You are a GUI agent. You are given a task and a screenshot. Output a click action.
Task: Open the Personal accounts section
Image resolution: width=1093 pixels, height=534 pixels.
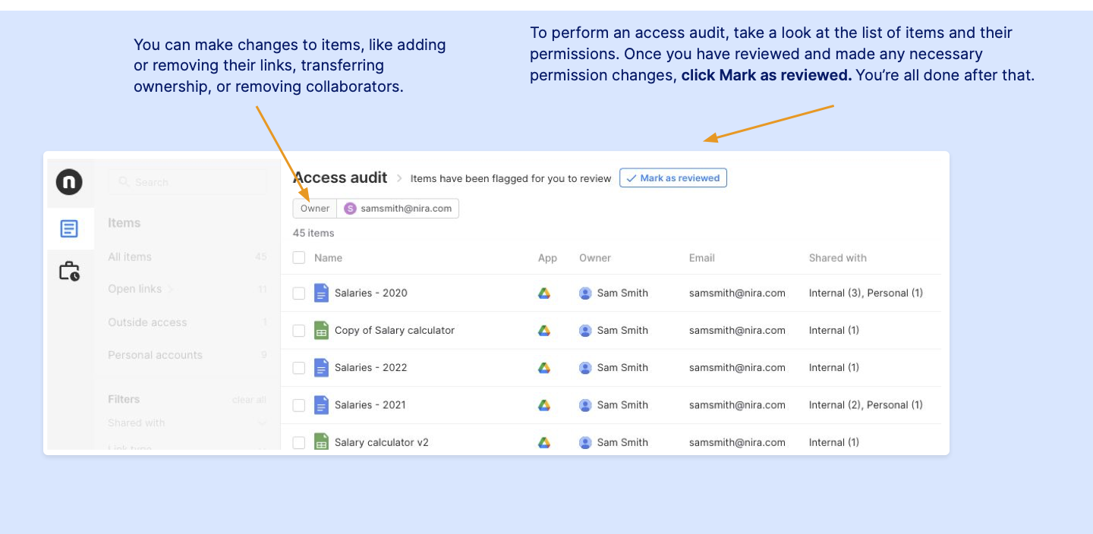click(x=155, y=355)
